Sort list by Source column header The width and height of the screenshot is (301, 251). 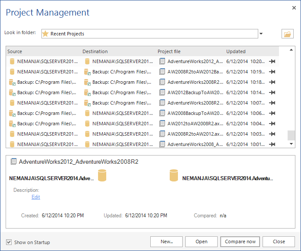(x=15, y=51)
